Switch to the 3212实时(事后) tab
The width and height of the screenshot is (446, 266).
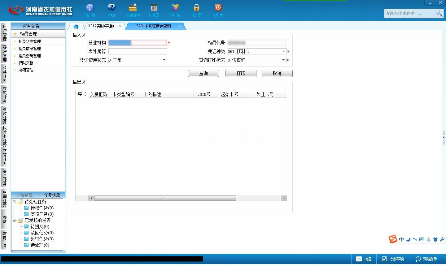pyautogui.click(x=102, y=26)
